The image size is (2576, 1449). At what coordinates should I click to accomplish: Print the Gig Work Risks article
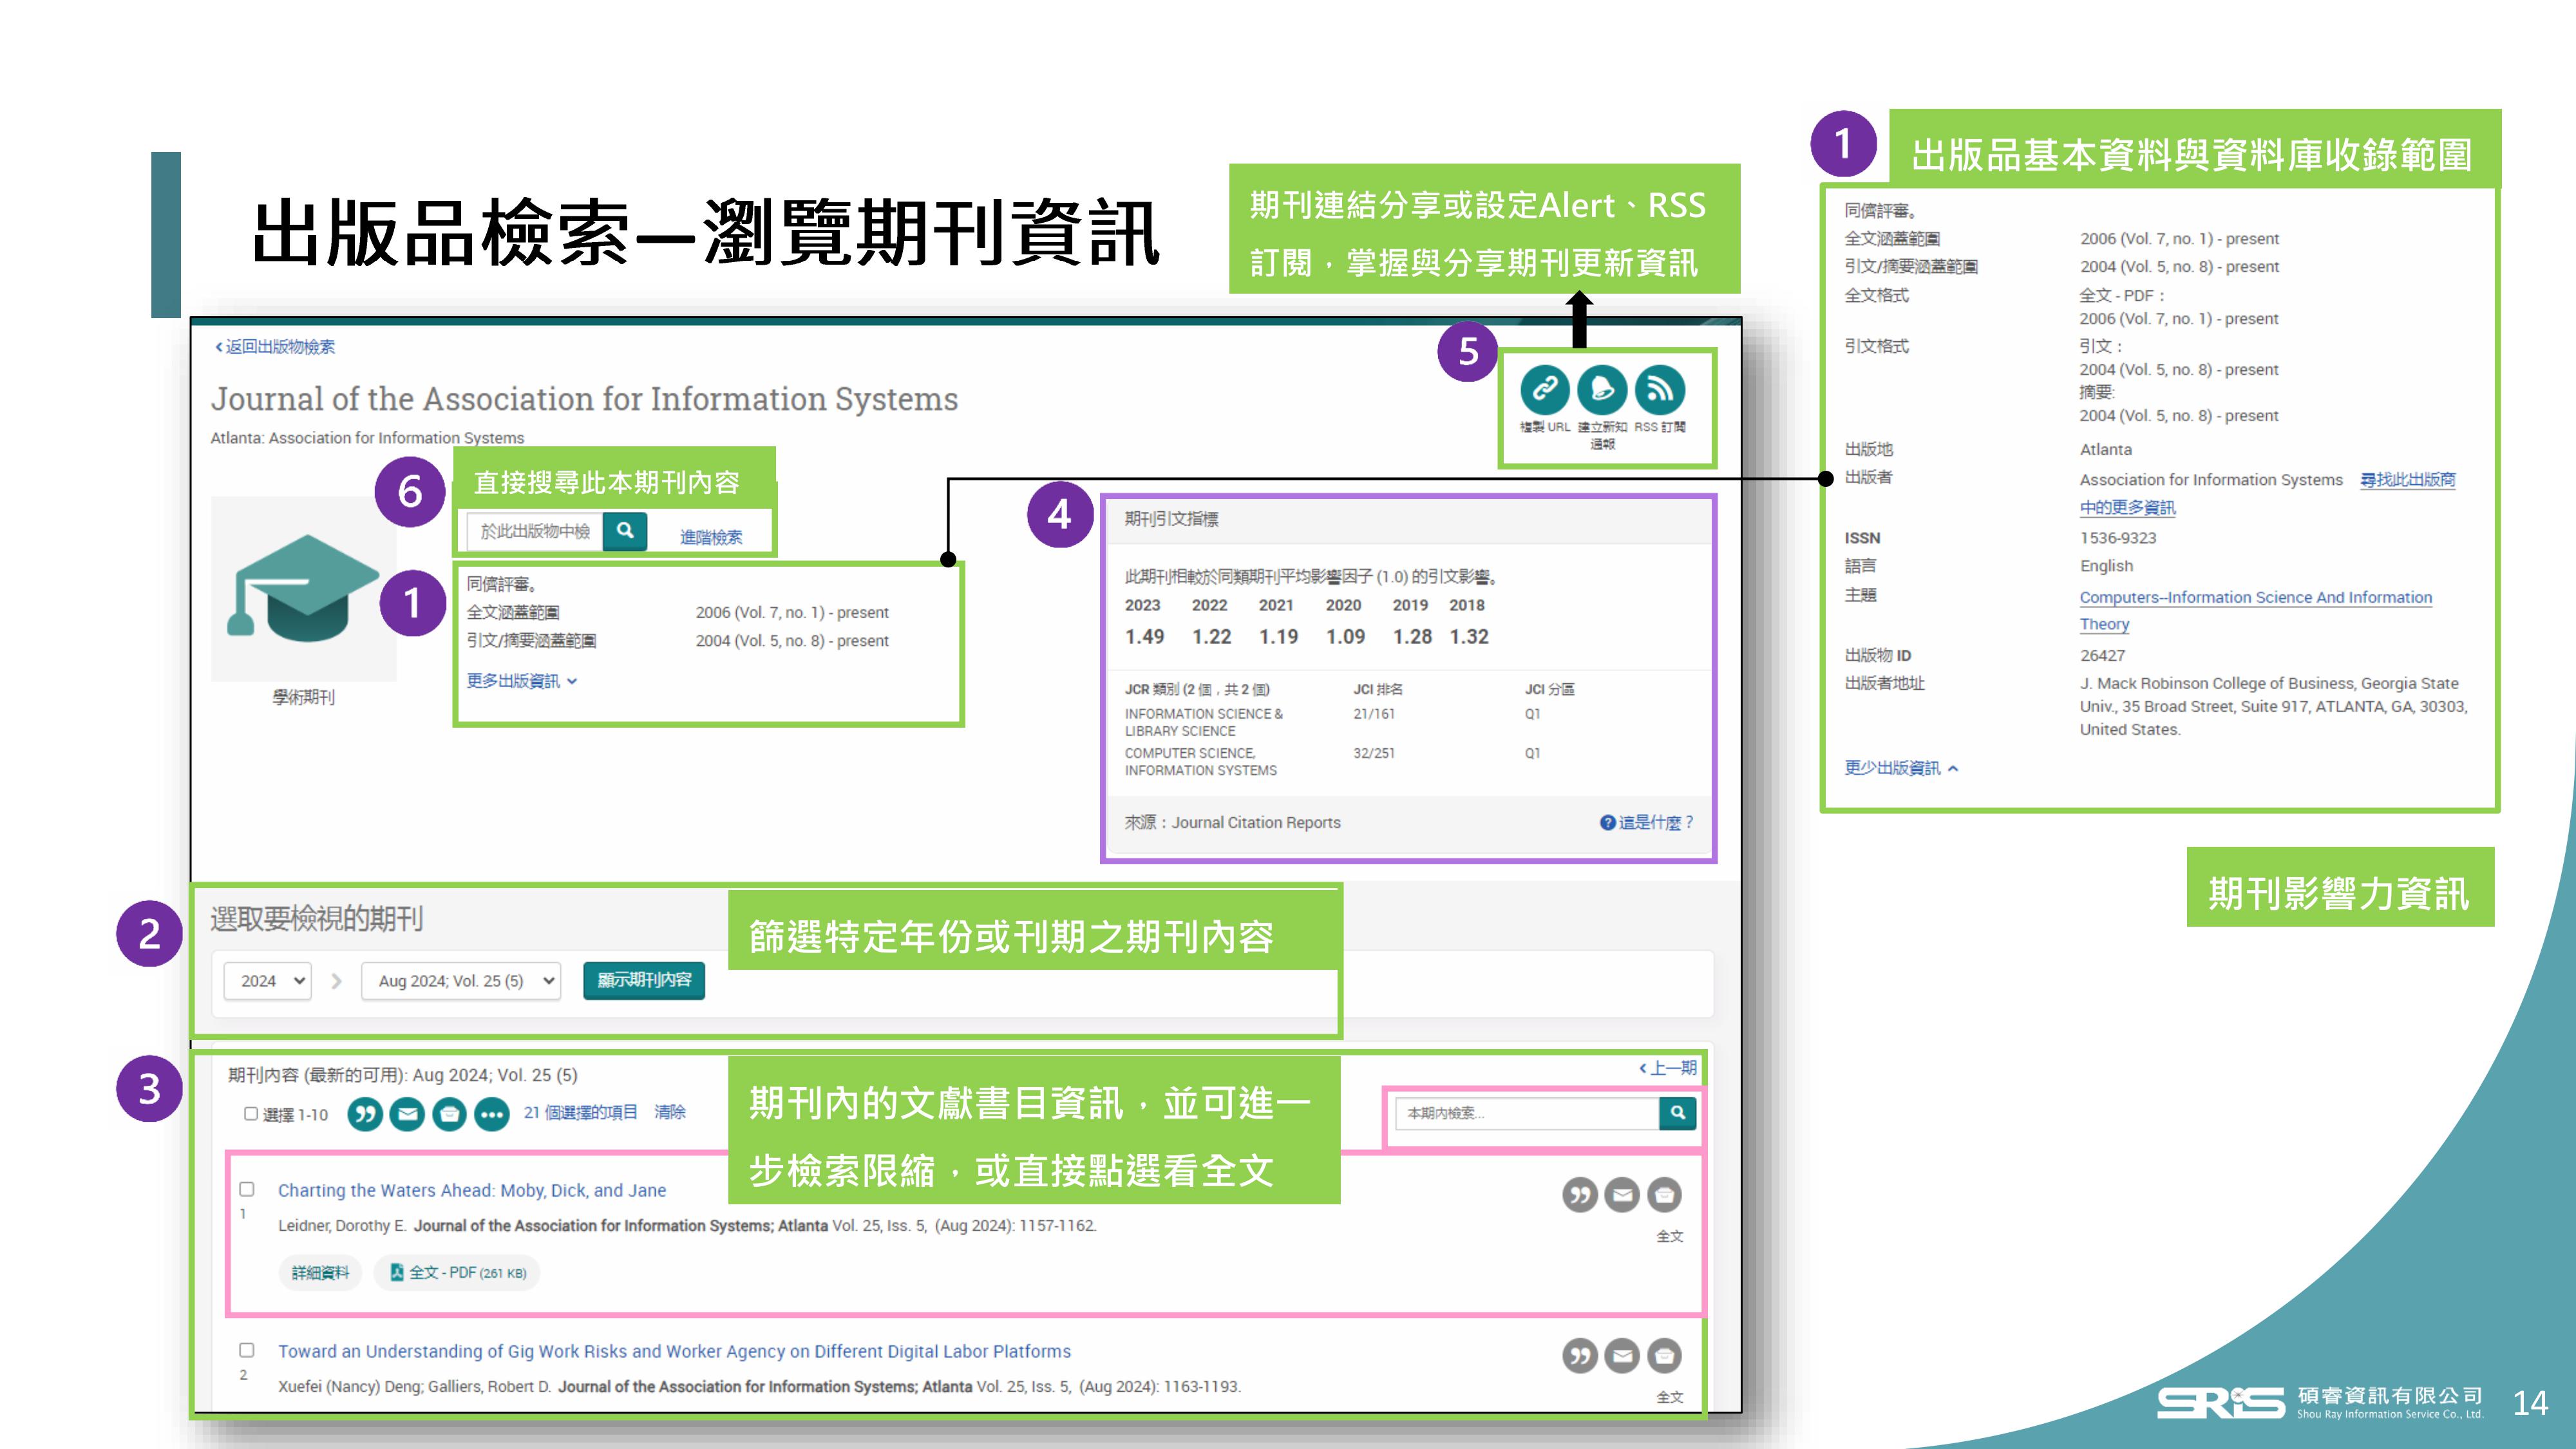(1665, 1356)
